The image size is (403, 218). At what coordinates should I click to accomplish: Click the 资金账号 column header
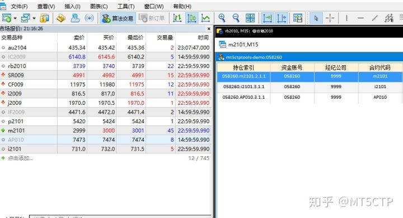tap(292, 67)
